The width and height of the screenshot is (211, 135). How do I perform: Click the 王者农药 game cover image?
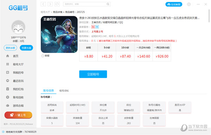click(x=59, y=34)
